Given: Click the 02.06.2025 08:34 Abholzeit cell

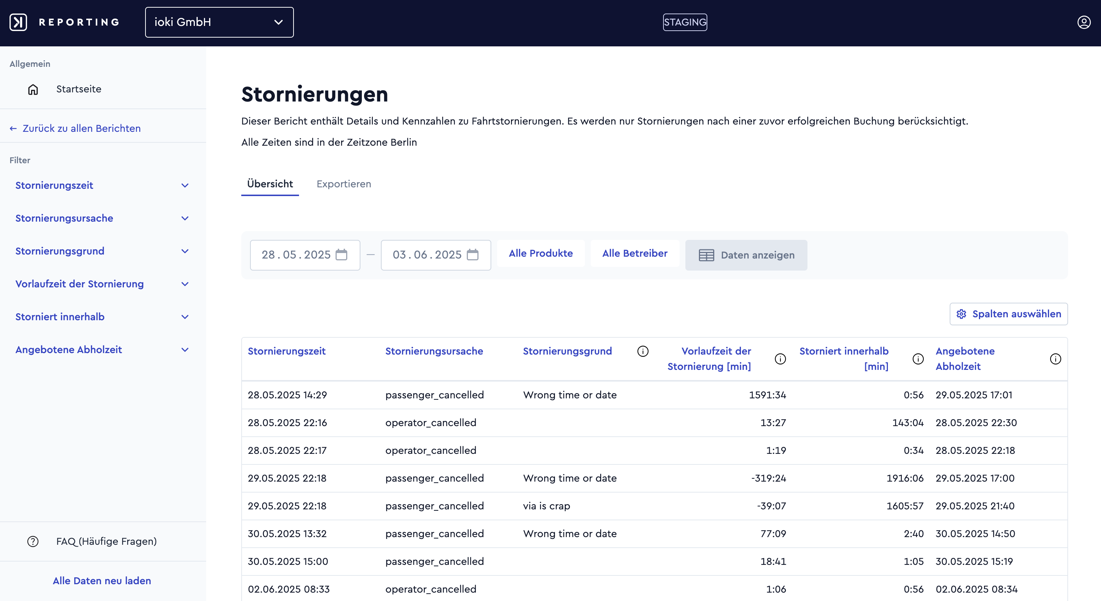Looking at the screenshot, I should (x=977, y=589).
